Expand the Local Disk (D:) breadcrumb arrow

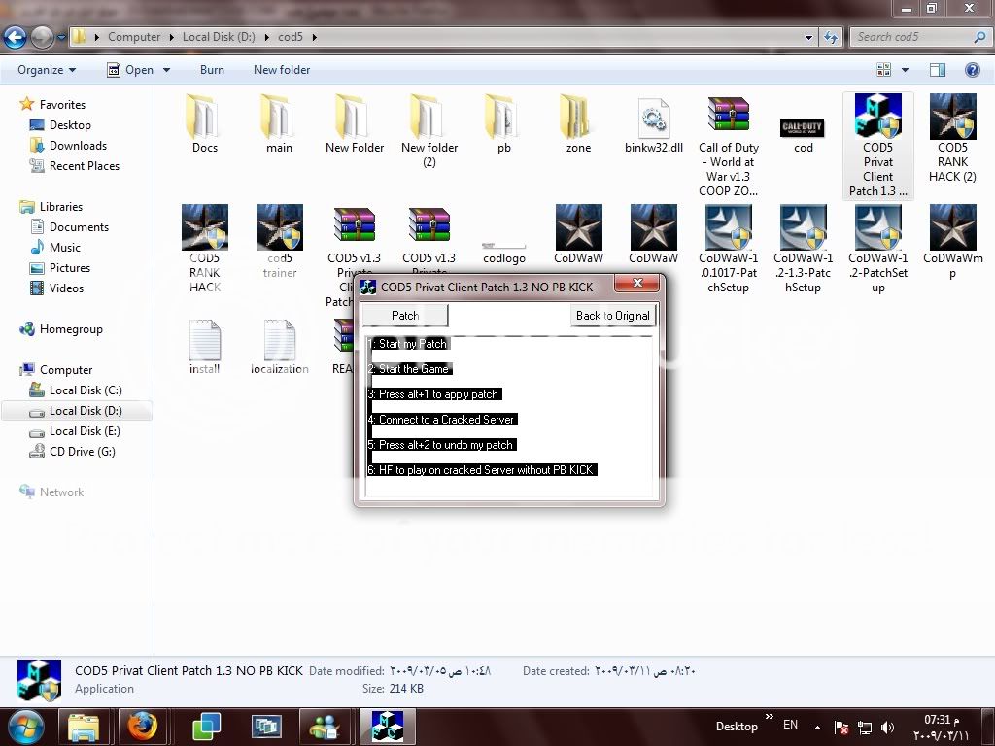pos(266,37)
